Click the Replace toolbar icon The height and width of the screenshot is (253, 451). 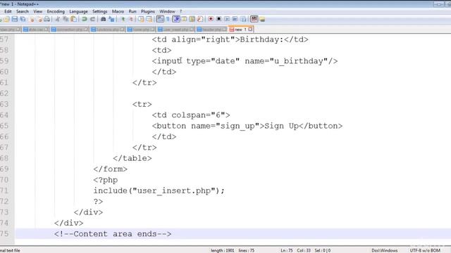111,19
